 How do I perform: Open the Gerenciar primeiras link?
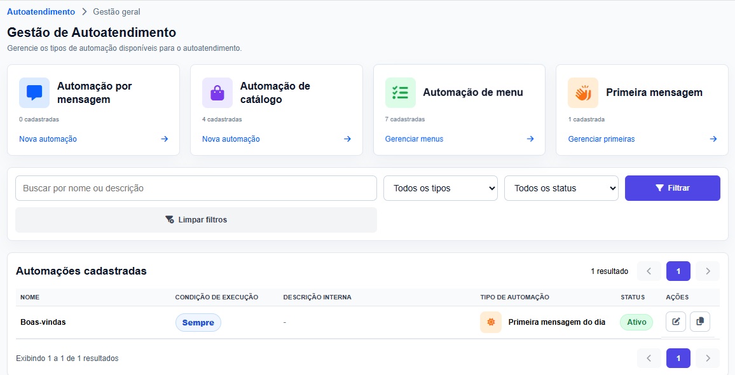pos(601,139)
